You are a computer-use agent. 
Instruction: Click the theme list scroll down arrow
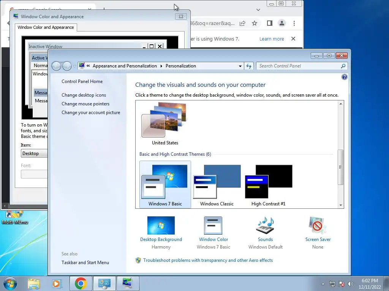click(x=341, y=205)
